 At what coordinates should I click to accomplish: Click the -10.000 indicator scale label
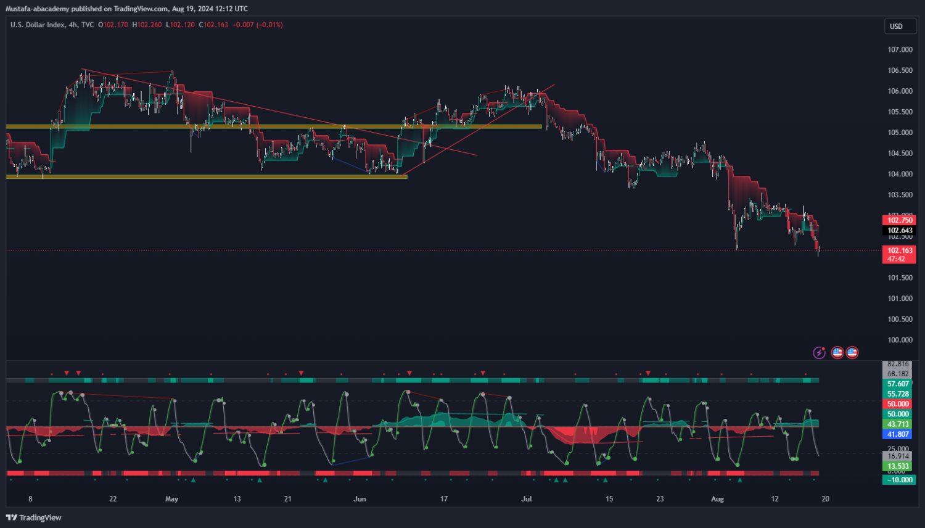click(x=899, y=480)
